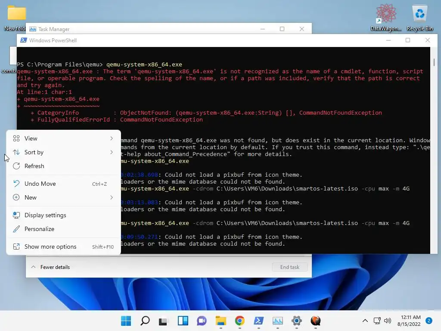Maximize the Windows PowerShell window
This screenshot has width=441, height=331.
pos(408,40)
